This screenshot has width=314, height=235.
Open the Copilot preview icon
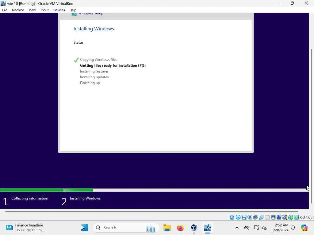[304, 228]
